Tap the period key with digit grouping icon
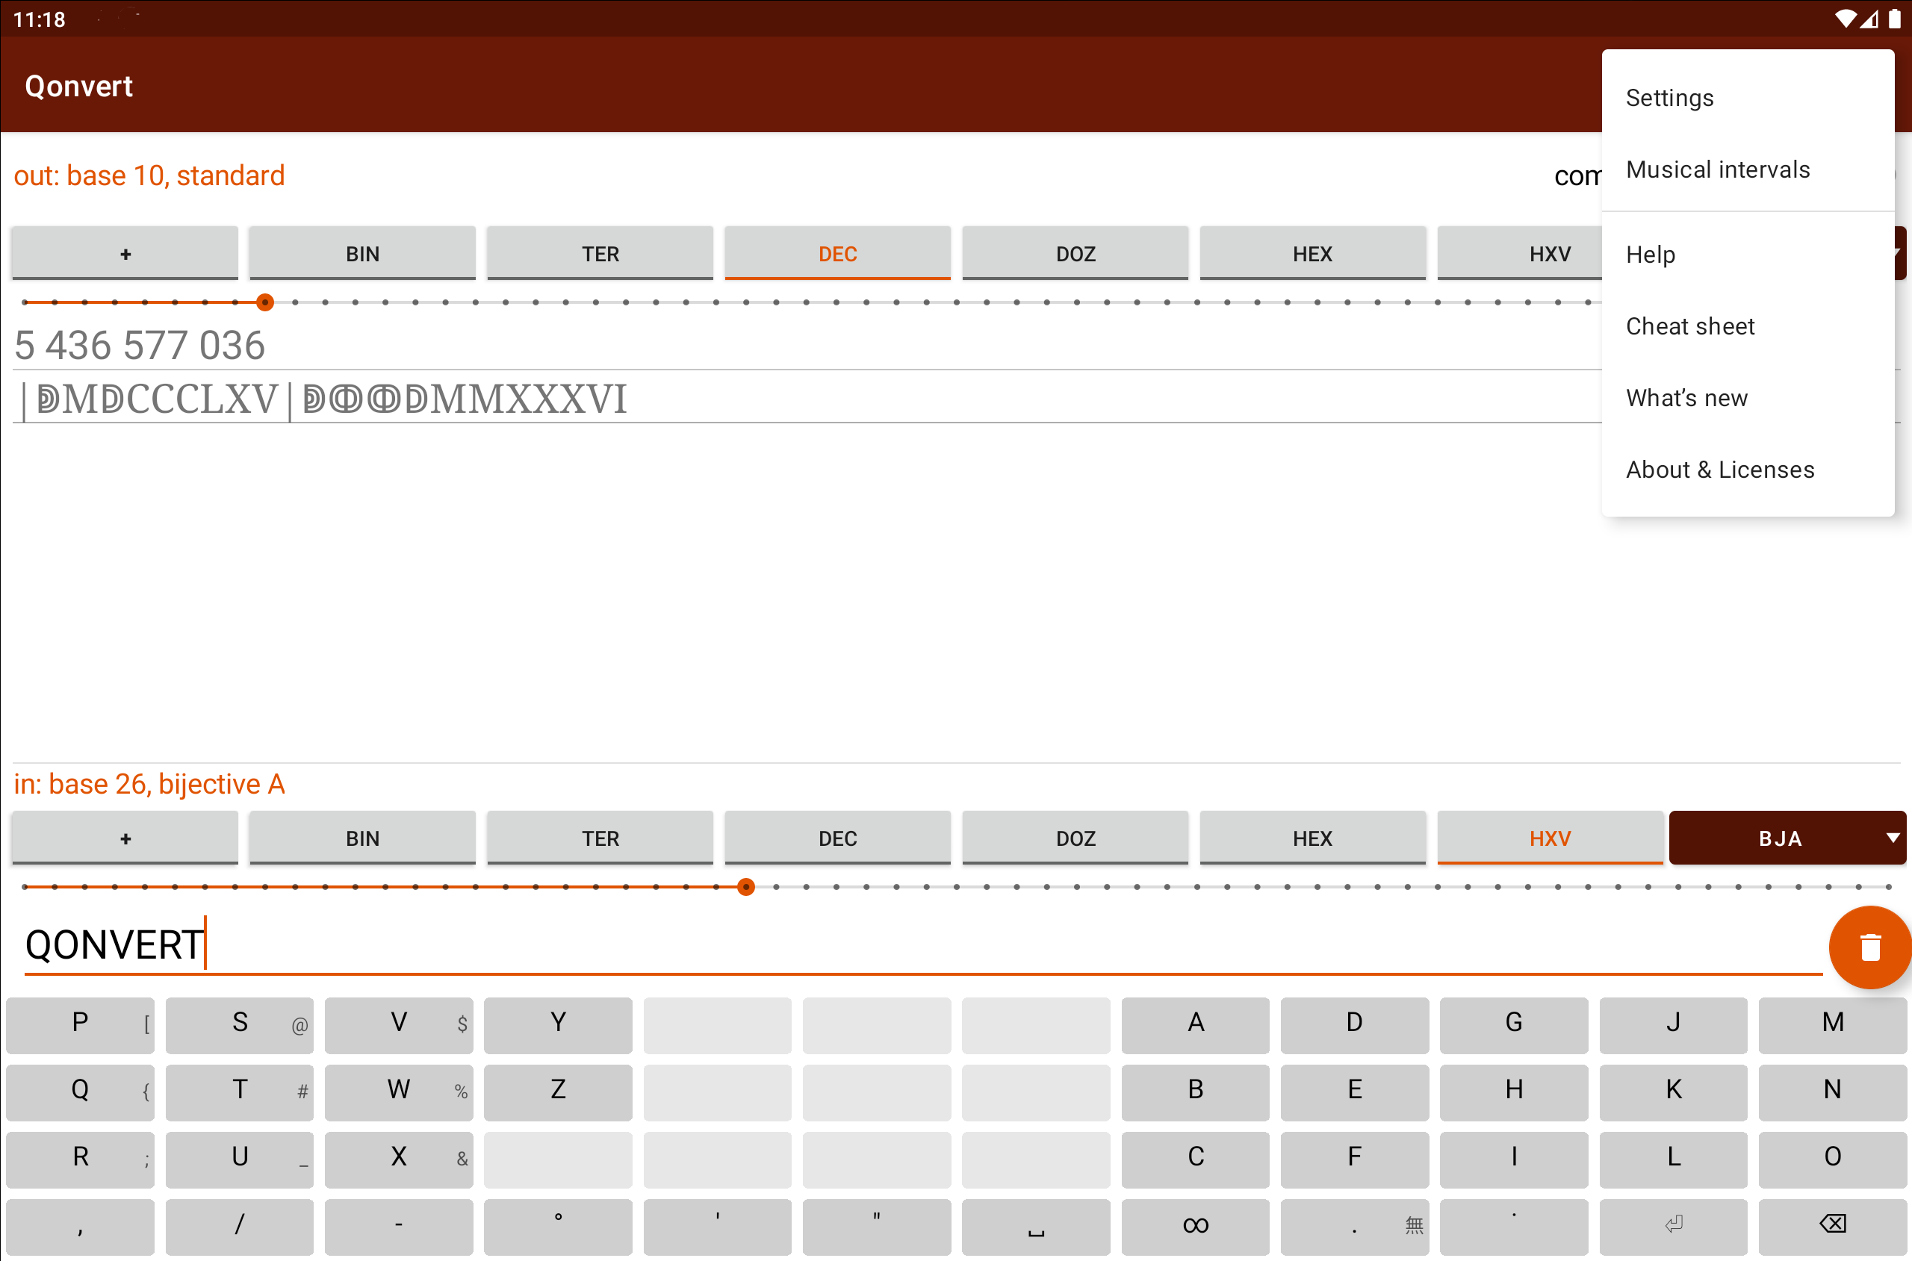Image resolution: width=1912 pixels, height=1264 pixels. [1354, 1225]
